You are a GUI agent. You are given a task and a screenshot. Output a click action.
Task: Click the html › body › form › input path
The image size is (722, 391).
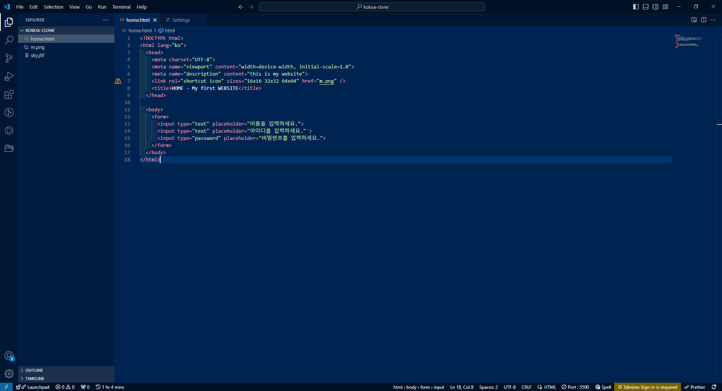419,387
